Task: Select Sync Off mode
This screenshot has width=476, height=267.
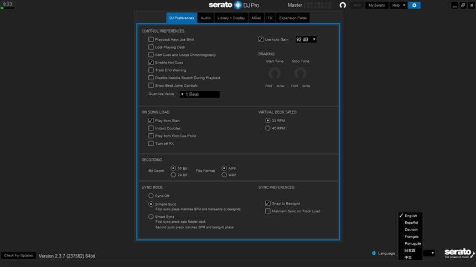Action: 151,196
